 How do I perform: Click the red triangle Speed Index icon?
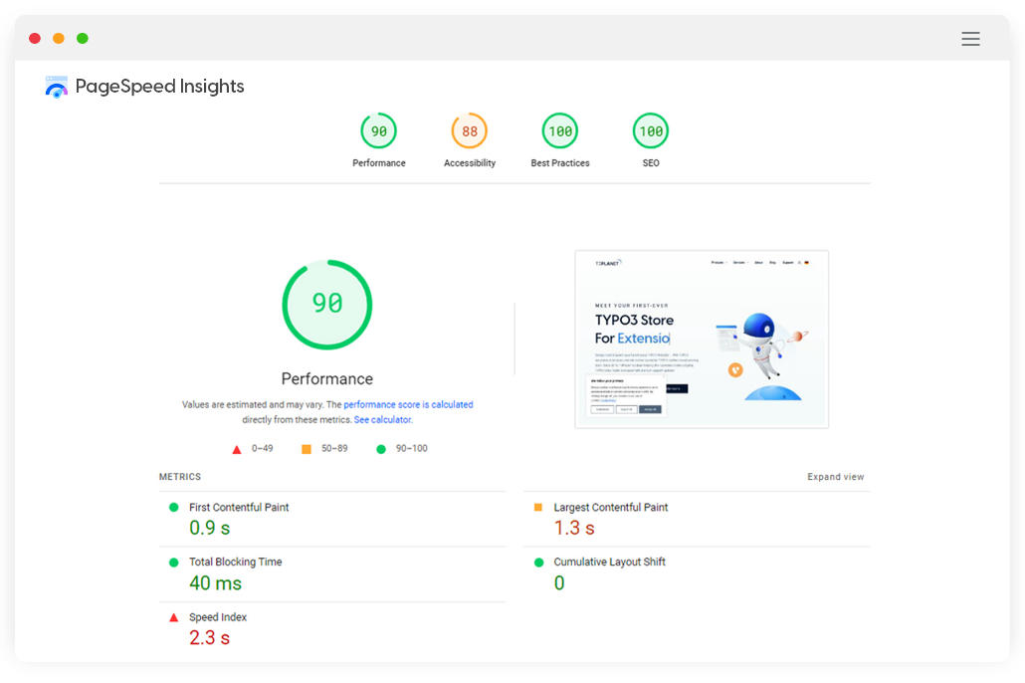[174, 617]
